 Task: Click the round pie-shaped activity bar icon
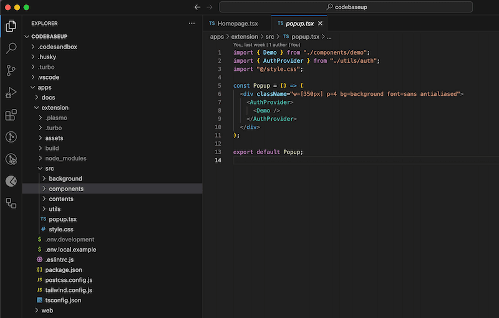click(11, 181)
